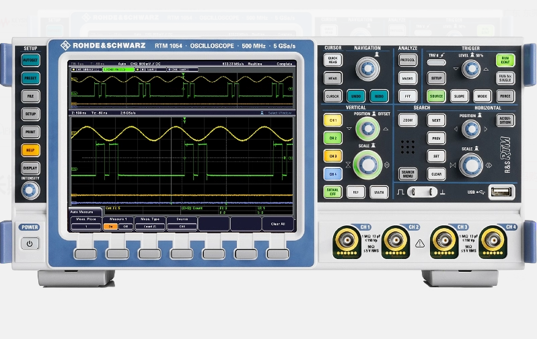Click the SET marker key
Viewport: 537px width, 339px height.
pyautogui.click(x=436, y=156)
